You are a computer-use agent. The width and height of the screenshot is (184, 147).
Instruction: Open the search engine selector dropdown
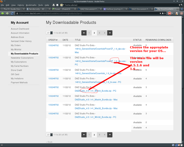pos(62,5)
